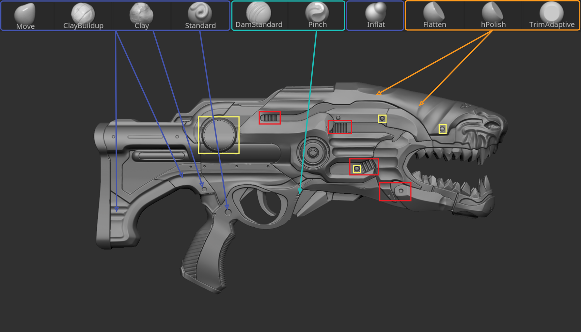The width and height of the screenshot is (581, 332).
Task: Pick the hPolish brush
Action: tap(493, 16)
